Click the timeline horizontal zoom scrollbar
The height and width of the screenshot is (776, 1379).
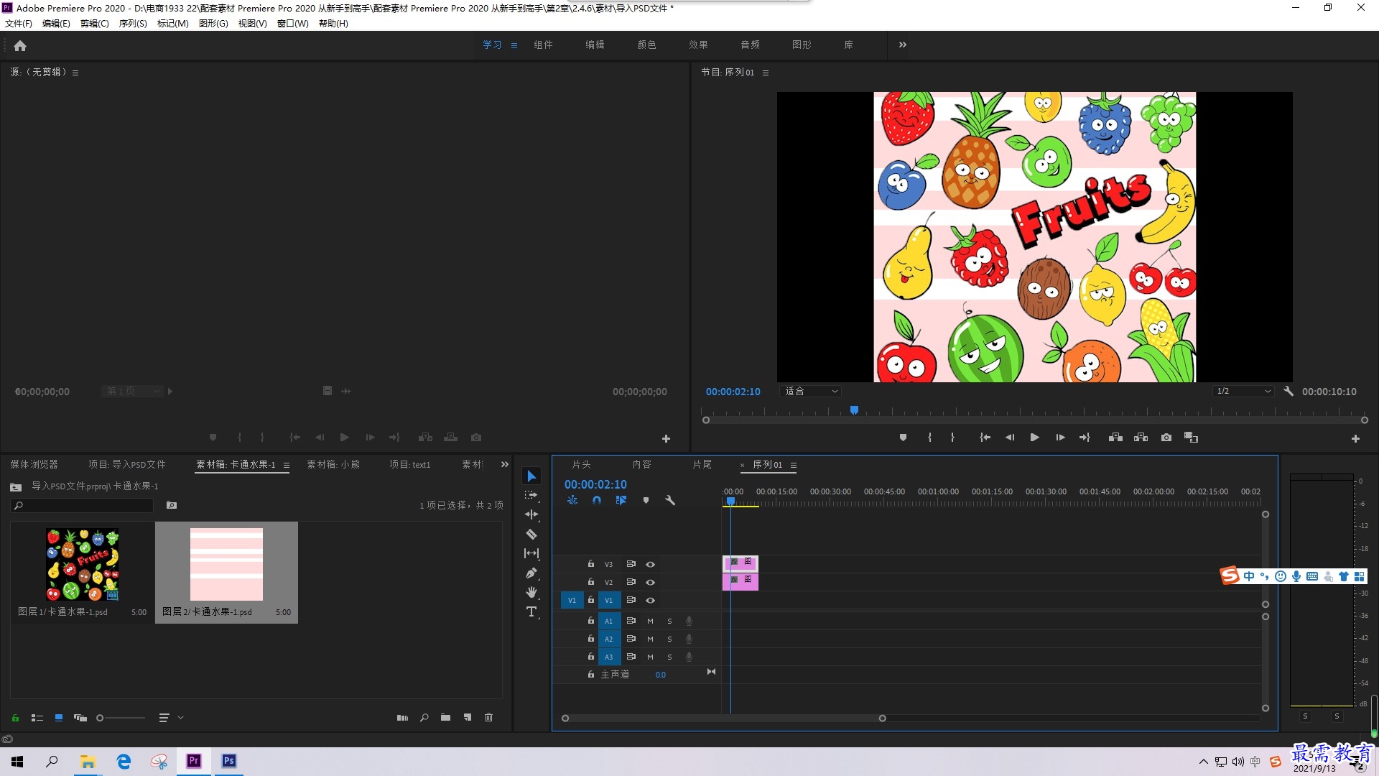pos(724,719)
